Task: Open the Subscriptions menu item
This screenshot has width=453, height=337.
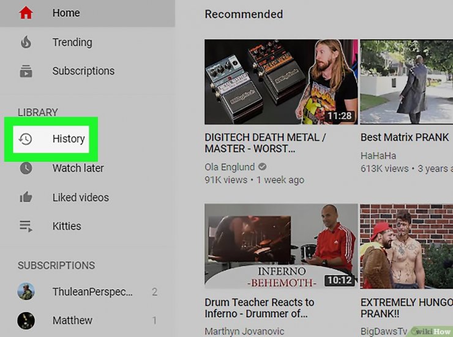Action: coord(88,71)
